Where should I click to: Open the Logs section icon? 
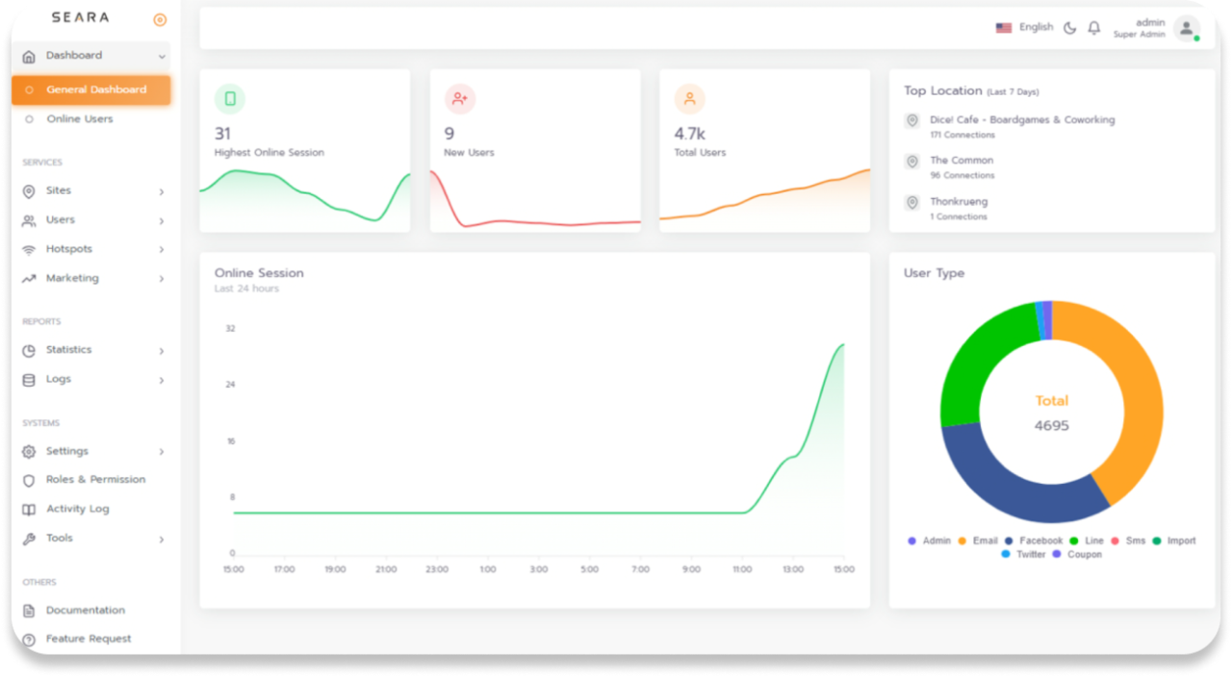[30, 379]
